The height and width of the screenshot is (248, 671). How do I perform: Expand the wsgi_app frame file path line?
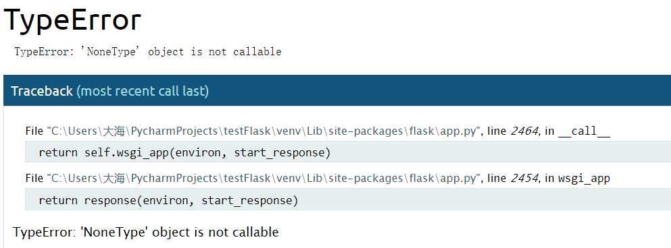pyautogui.click(x=318, y=179)
